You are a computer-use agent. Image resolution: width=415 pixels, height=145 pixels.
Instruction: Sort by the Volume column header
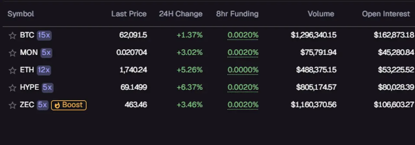[321, 14]
